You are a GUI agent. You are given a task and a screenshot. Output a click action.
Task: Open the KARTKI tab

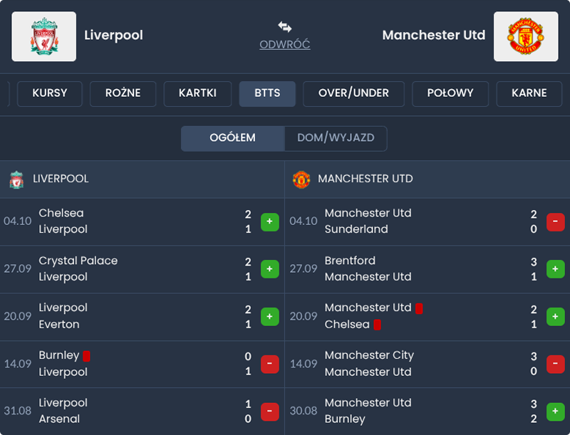(x=197, y=93)
